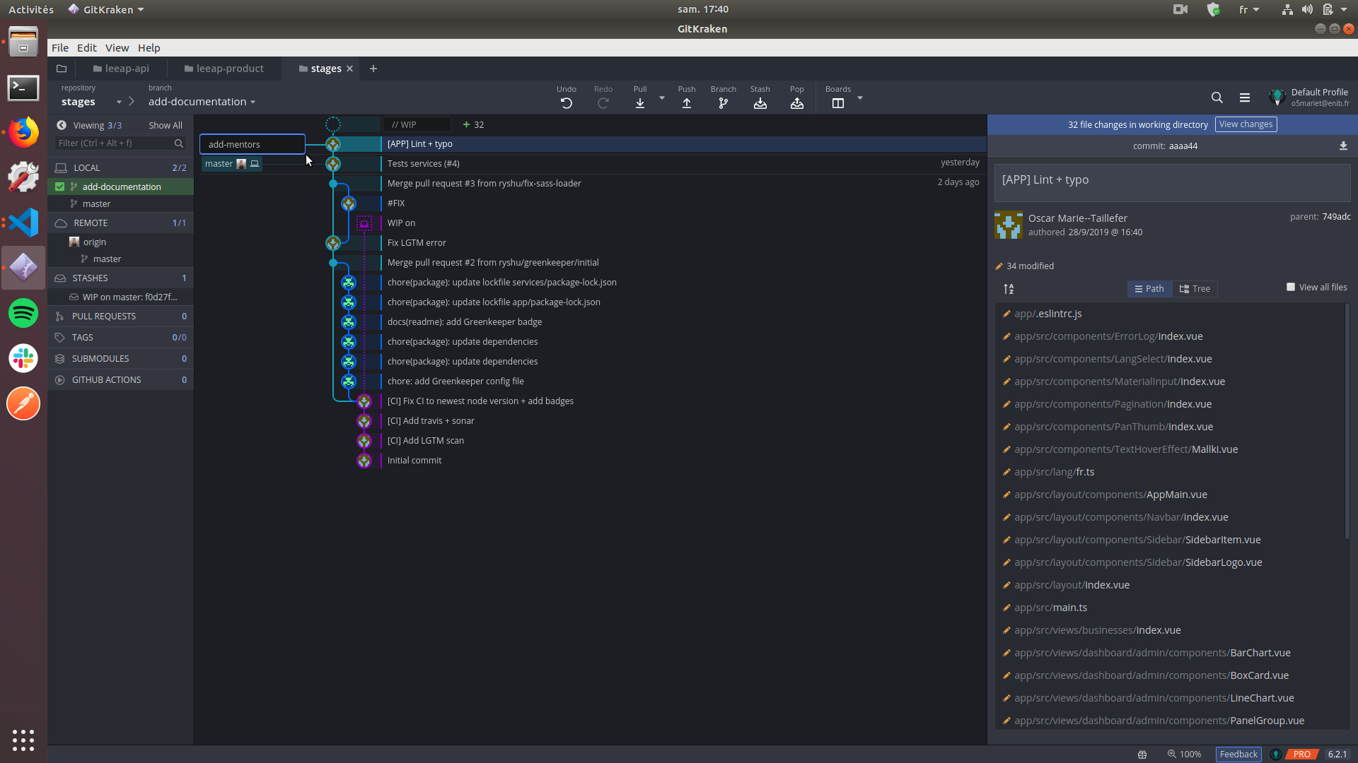This screenshot has width=1358, height=763.
Task: Switch to the leeap-api tab
Action: pyautogui.click(x=121, y=69)
